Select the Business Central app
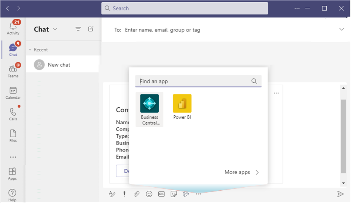The width and height of the screenshot is (351, 203). [x=149, y=110]
